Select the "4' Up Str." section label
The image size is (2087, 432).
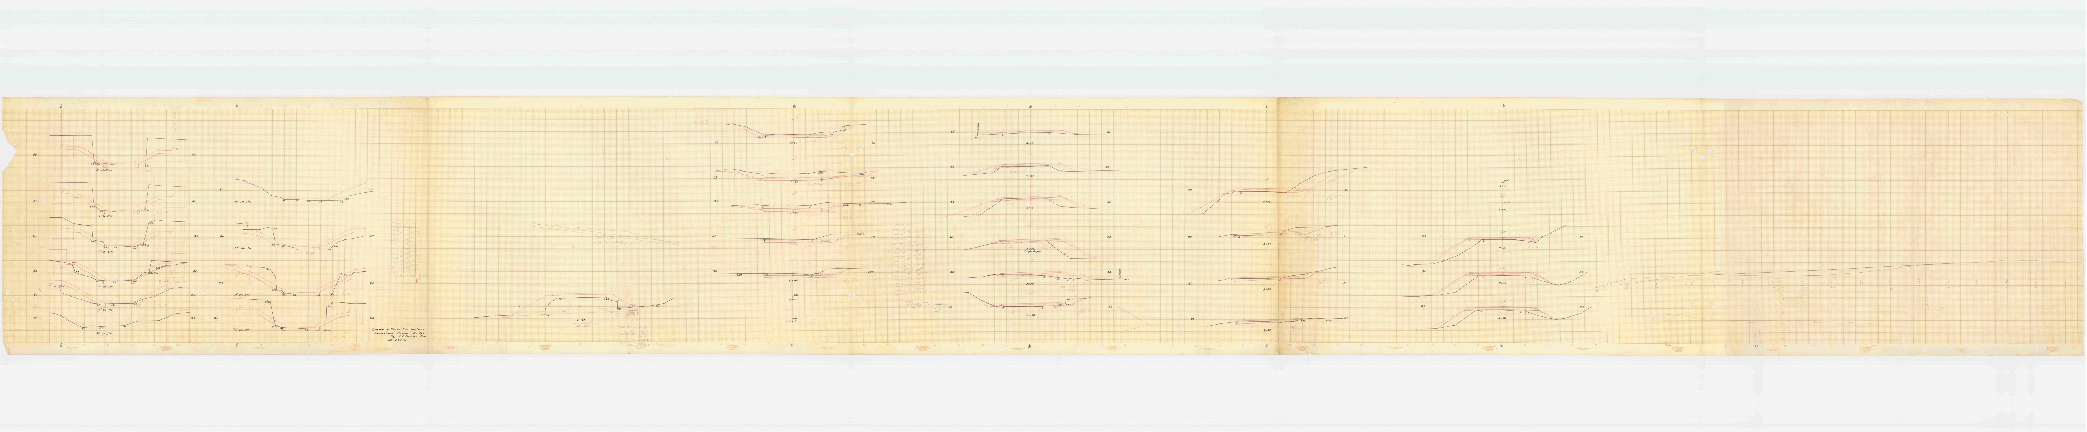click(105, 217)
